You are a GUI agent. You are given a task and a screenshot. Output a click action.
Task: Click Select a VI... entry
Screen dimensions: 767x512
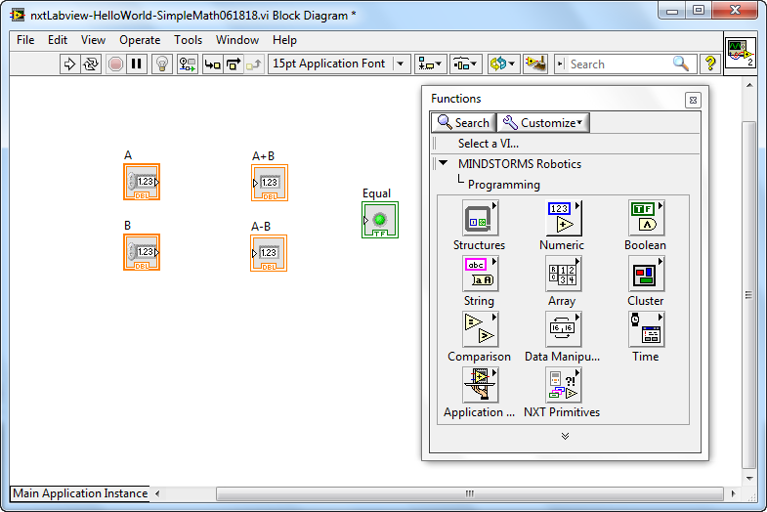(x=489, y=144)
